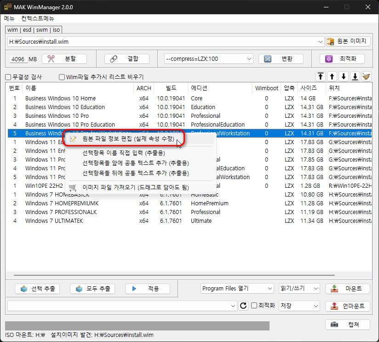Click the Wimboot column header
Screen dimensions: 379x342
[x=267, y=88]
